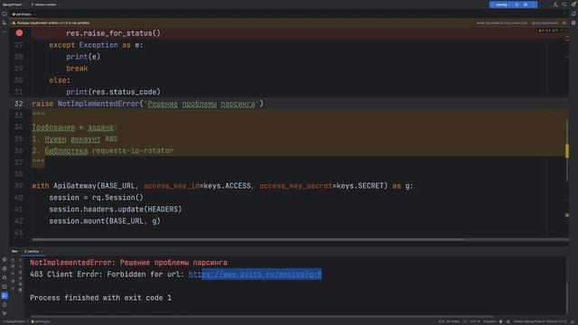Open Database tool window on right sidebar

click(x=573, y=23)
